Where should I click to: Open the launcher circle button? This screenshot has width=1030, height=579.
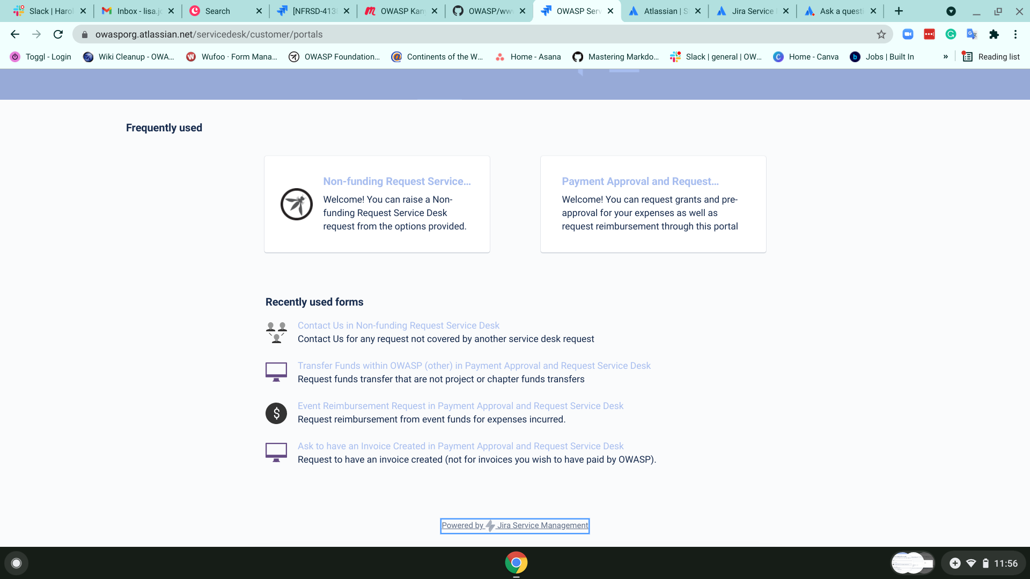coord(16,563)
